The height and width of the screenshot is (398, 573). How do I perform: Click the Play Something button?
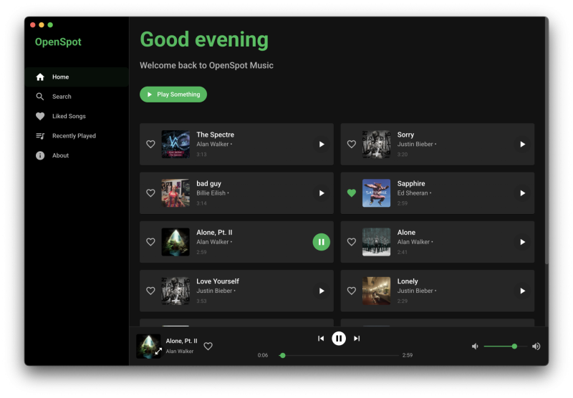pyautogui.click(x=173, y=94)
